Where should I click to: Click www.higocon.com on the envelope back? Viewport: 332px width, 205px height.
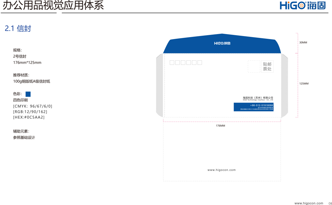[221, 170]
